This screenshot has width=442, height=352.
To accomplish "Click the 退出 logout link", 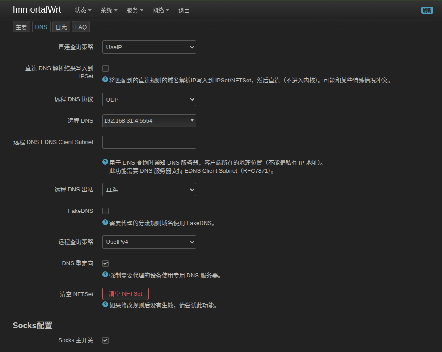I will [x=184, y=10].
